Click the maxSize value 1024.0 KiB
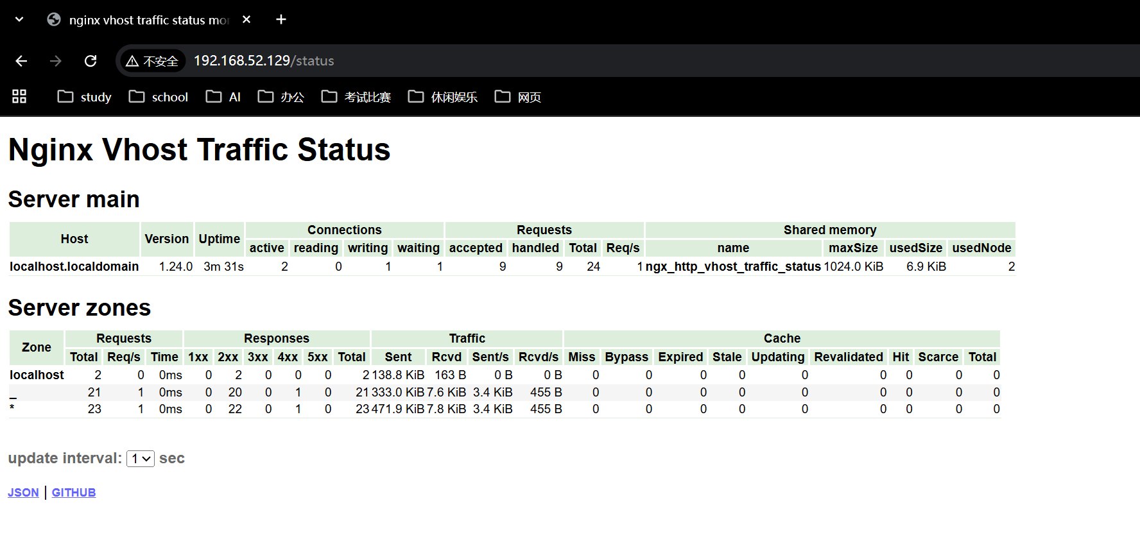1140x537 pixels. (854, 266)
